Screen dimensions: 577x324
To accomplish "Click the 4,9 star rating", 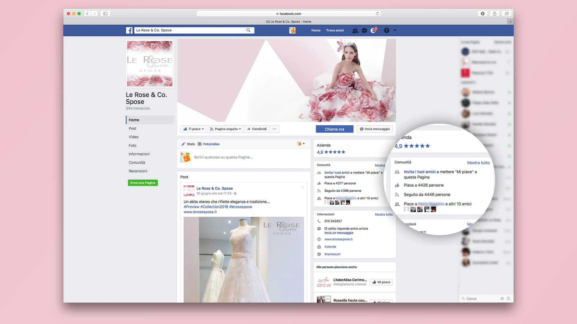I will [331, 152].
